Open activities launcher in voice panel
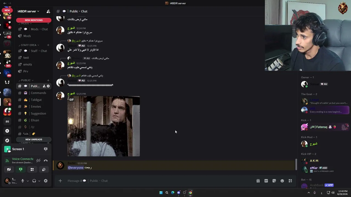Viewport: 351px width, 197px height. [x=32, y=169]
